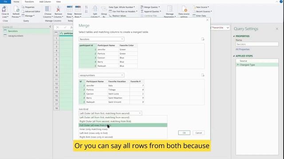The image size is (284, 159).
Task: Click the Group By icon
Action: [104, 9]
